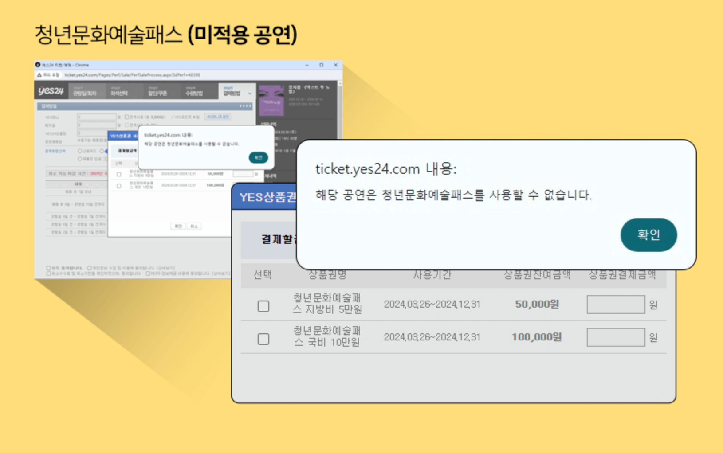
Task: Click 취소 in the YES상품권 popup
Action: (x=194, y=226)
